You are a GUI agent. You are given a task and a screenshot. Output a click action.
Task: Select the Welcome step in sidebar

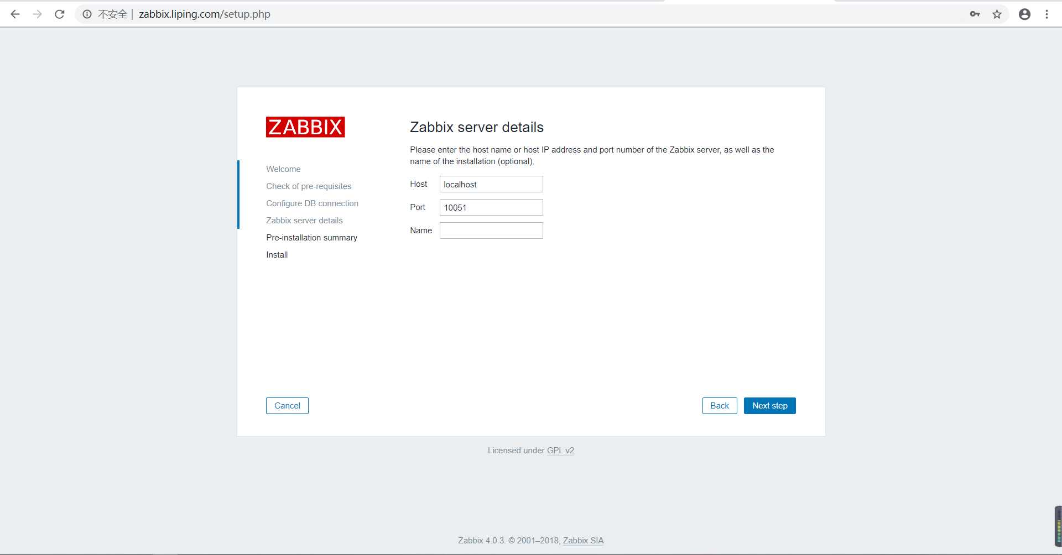pos(283,169)
